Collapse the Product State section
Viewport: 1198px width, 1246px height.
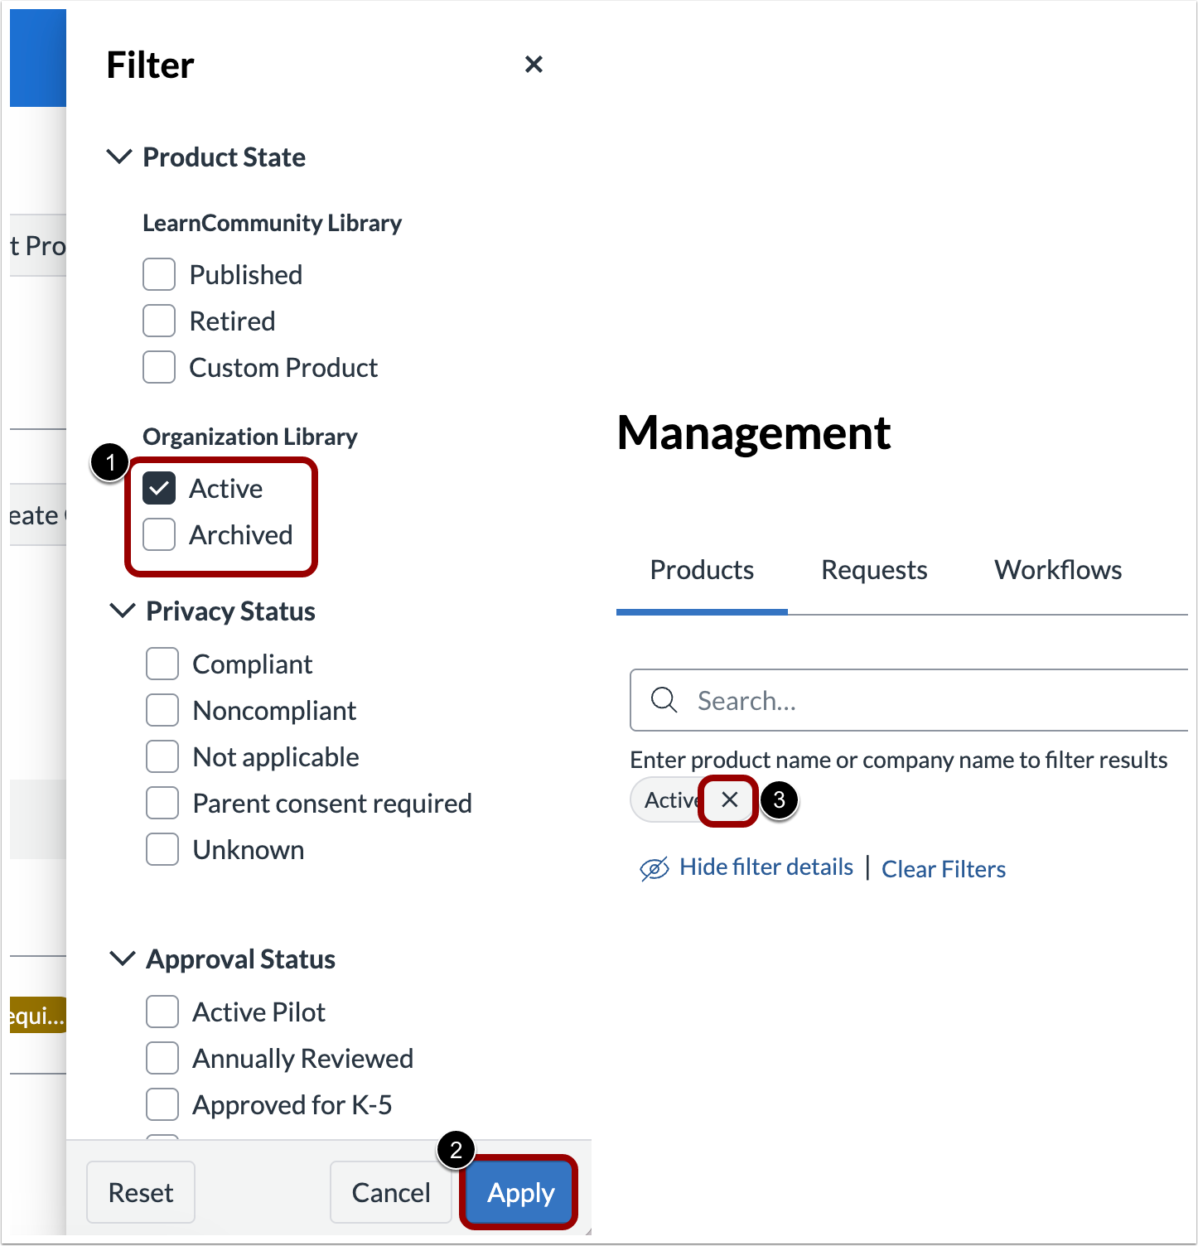(120, 157)
